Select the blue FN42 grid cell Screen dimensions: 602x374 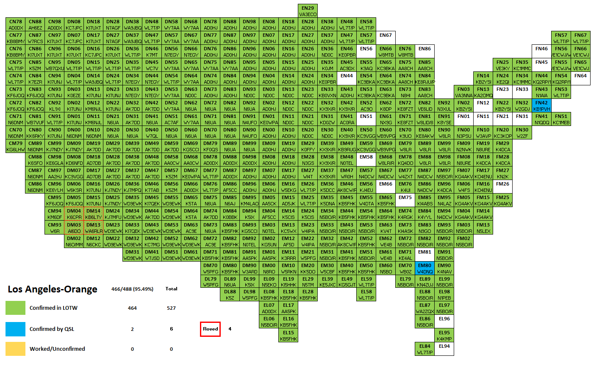click(x=541, y=106)
